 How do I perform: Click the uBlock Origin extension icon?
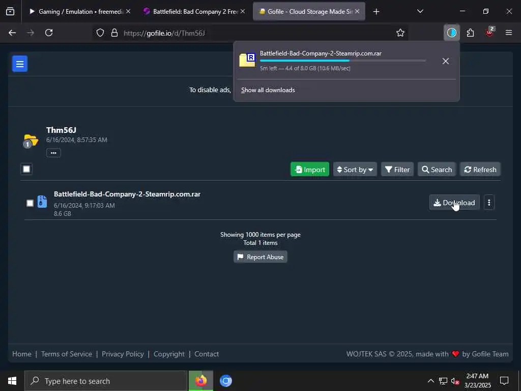coord(490,32)
